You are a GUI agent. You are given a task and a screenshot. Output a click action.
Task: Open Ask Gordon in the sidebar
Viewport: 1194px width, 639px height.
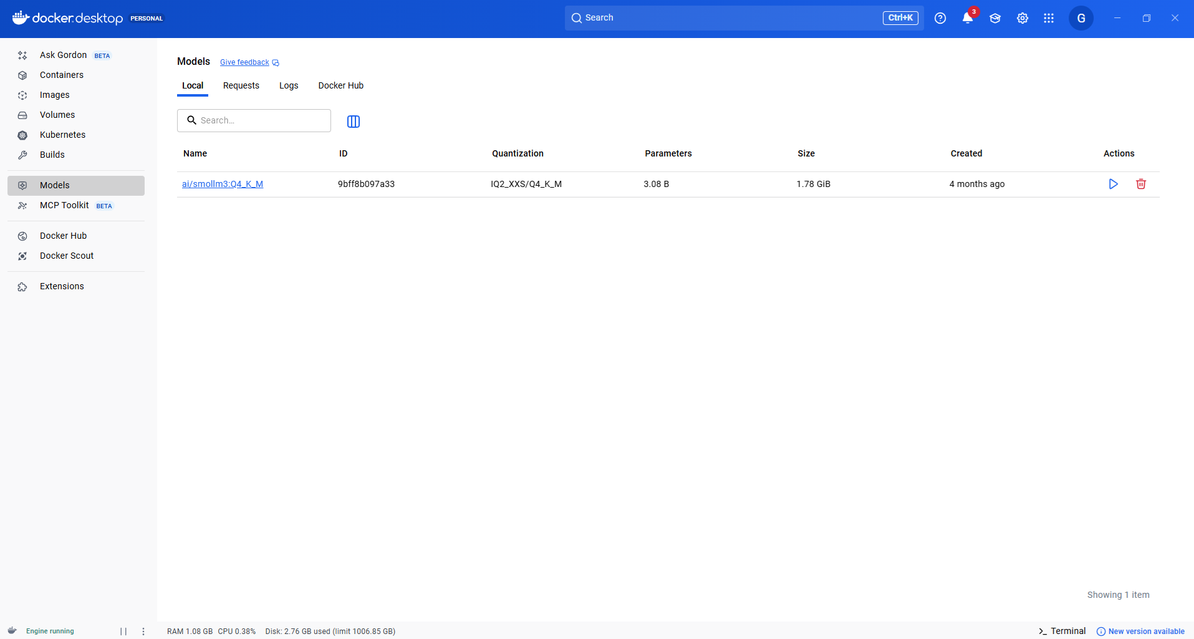[76, 55]
